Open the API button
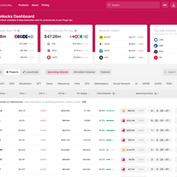Viewport: 177px width, 177px height. tap(165, 5)
